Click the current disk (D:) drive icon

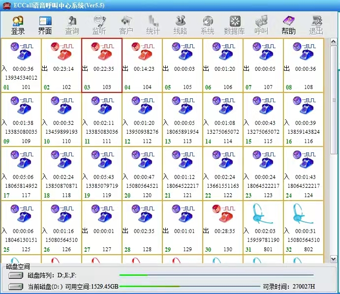[16, 287]
